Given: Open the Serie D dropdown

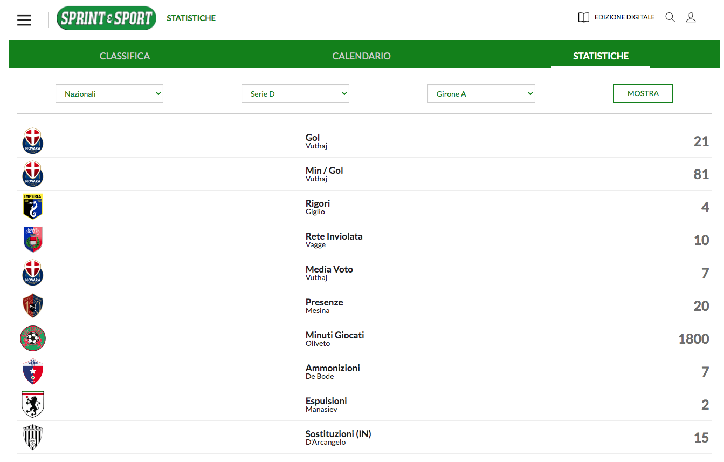Looking at the screenshot, I should pos(295,93).
